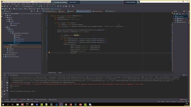Select pom.xml in project tree

pos(10,51)
